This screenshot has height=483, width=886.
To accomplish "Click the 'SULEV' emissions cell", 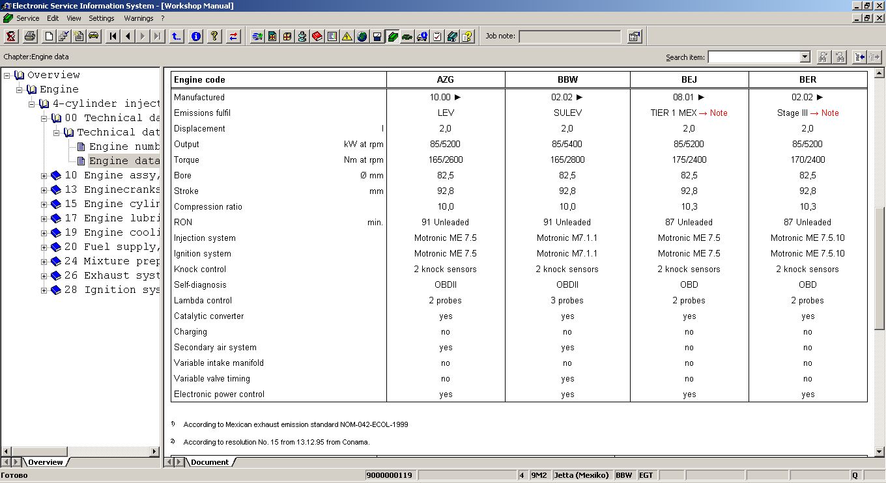I will pyautogui.click(x=567, y=113).
